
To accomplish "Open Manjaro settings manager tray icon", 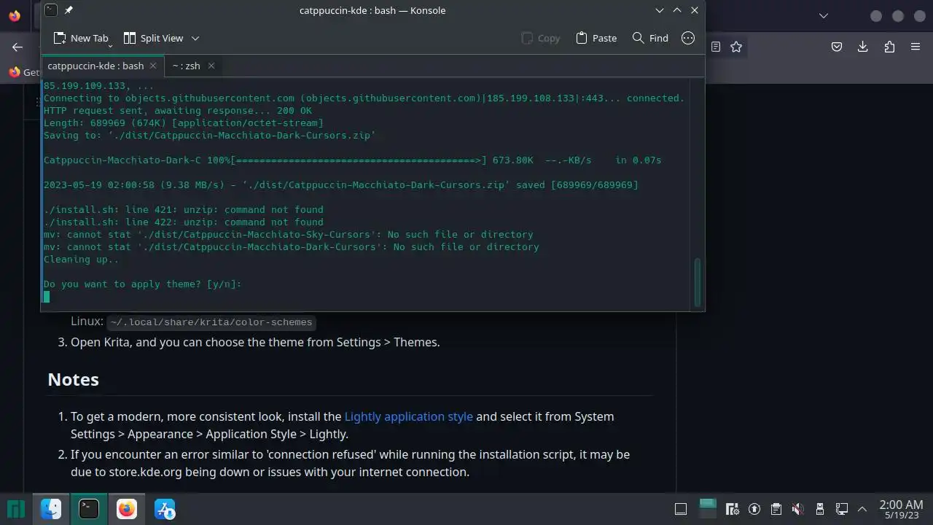I will click(733, 509).
